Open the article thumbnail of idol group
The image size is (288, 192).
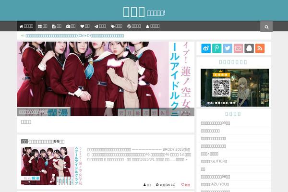point(52,166)
